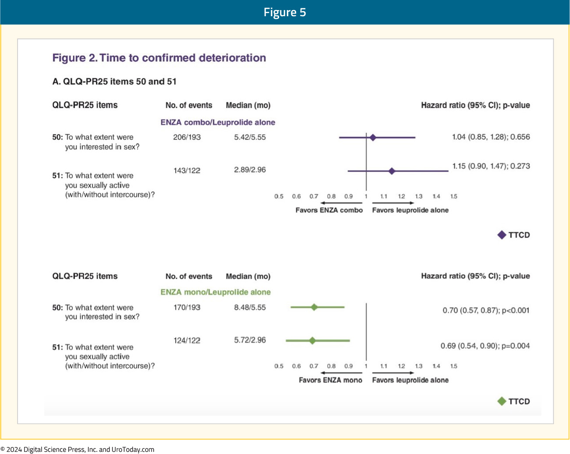
Task: Click the 'Median (mo)' header in the combo table
Action: (248, 106)
